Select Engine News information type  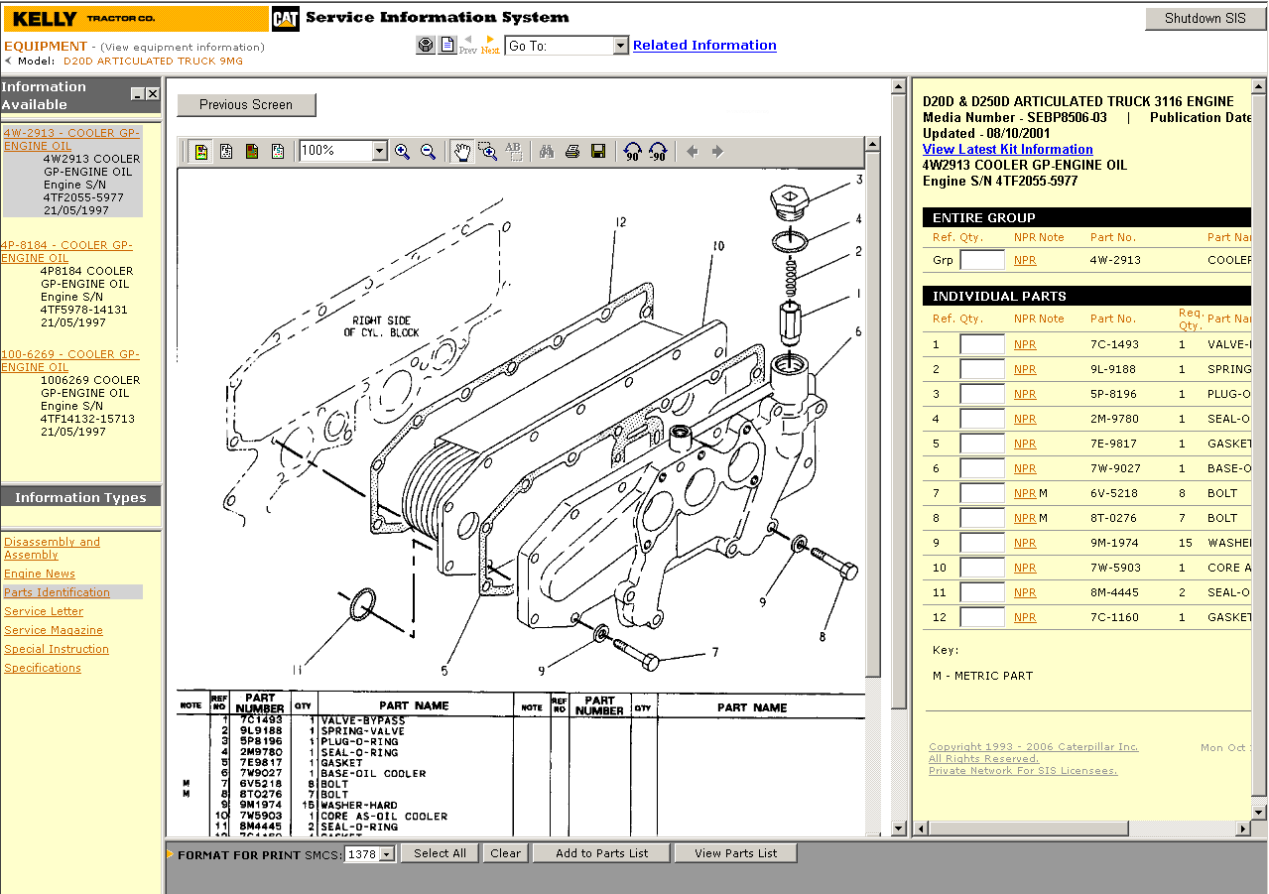point(40,574)
